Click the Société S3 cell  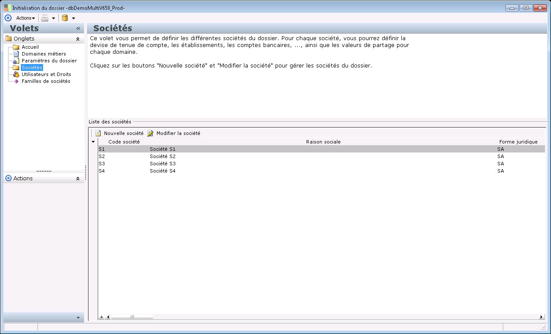pos(162,164)
